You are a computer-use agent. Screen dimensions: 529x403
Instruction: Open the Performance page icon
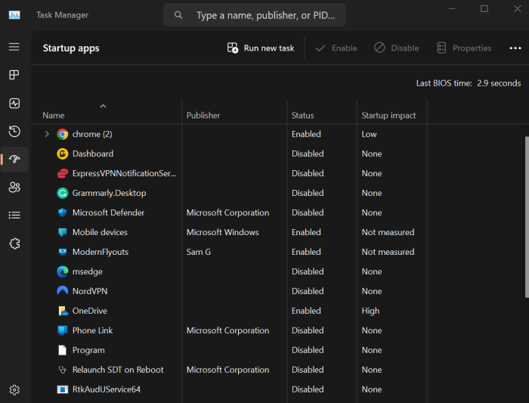click(x=14, y=103)
